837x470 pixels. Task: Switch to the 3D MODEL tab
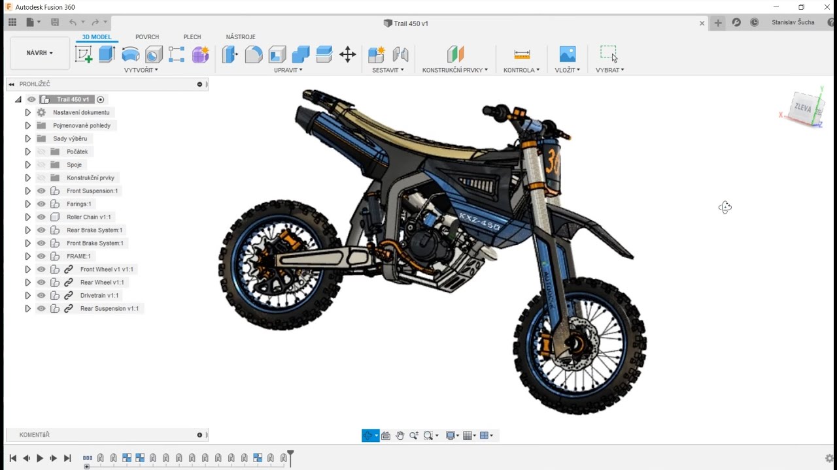point(97,37)
